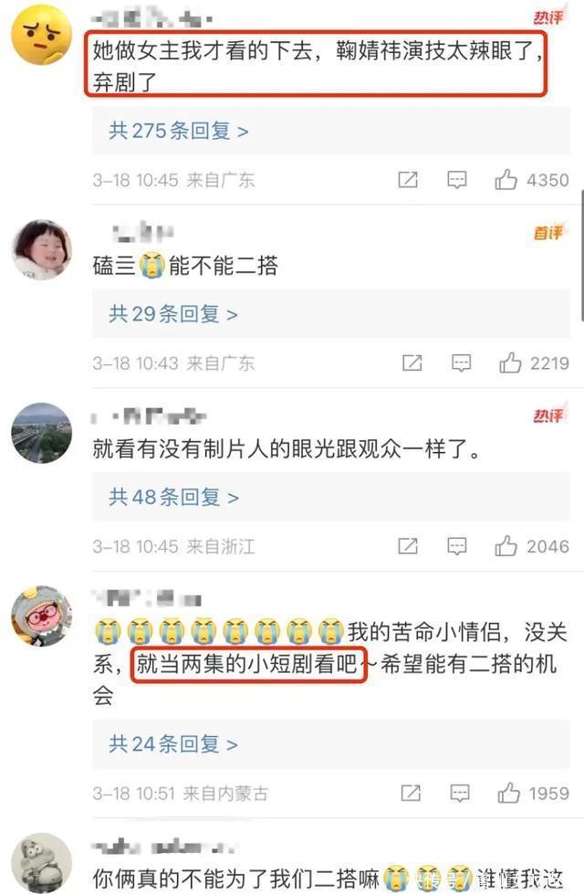Image resolution: width=584 pixels, height=894 pixels.
Task: Expand 共275条回复 replies
Action: point(178,131)
